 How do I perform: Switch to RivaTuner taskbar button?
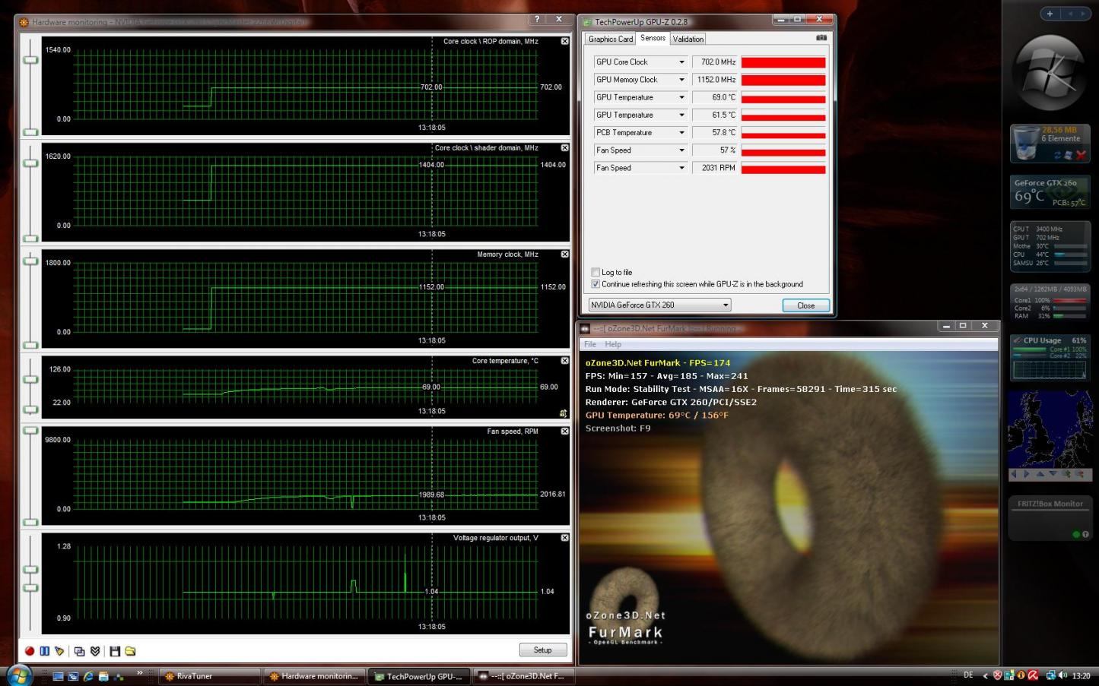(x=210, y=676)
